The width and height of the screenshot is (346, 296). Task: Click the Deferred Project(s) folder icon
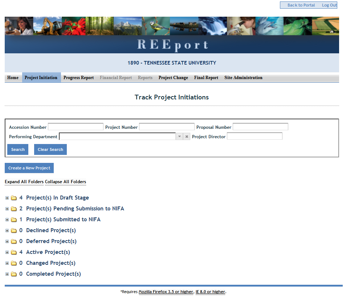tap(14, 242)
